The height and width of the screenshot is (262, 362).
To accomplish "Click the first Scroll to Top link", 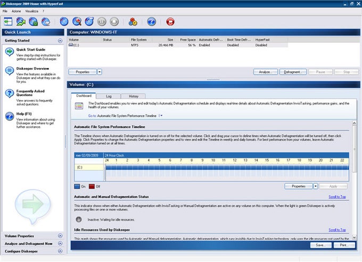I will [338, 196].
